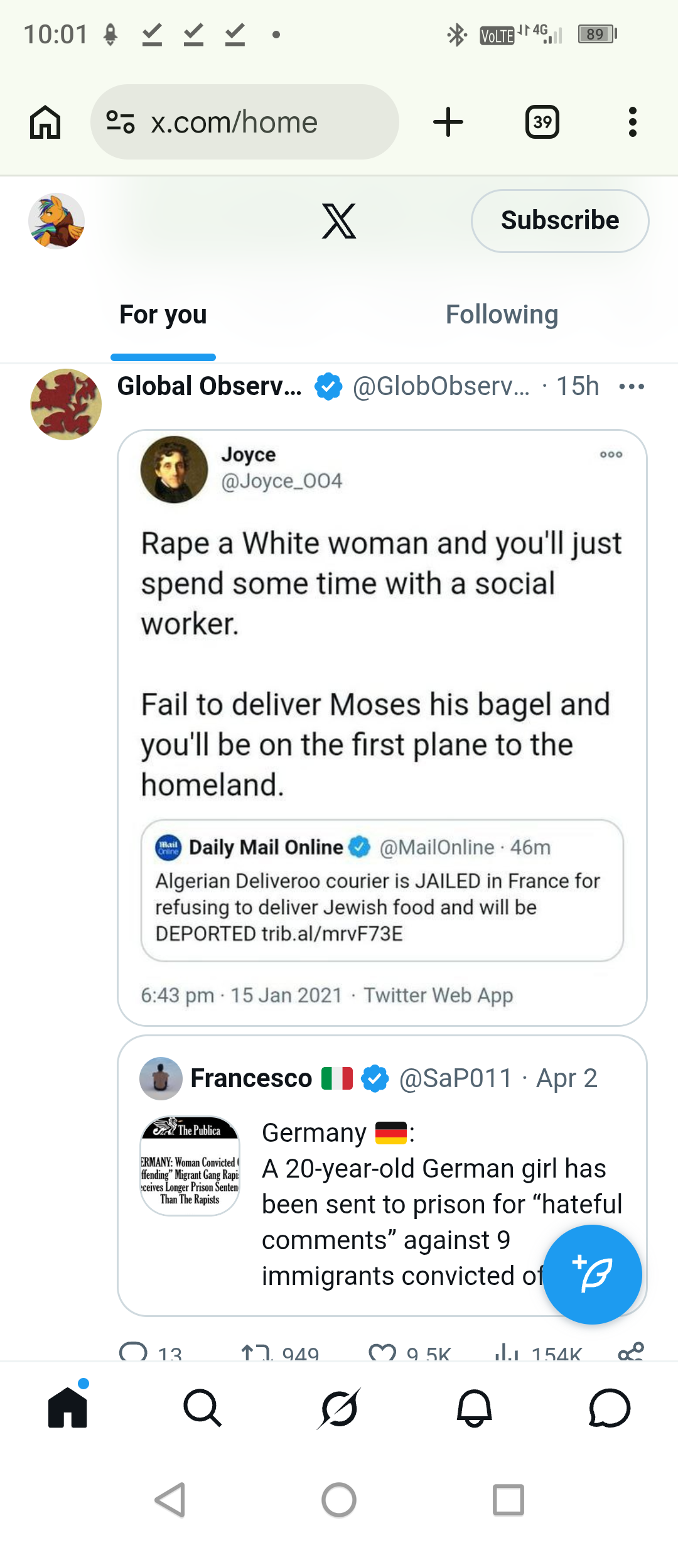The height and width of the screenshot is (1545, 678).
Task: Open a new browser tab
Action: tap(448, 122)
